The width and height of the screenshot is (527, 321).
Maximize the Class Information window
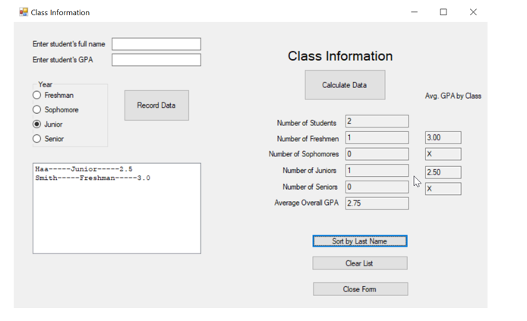pyautogui.click(x=443, y=12)
